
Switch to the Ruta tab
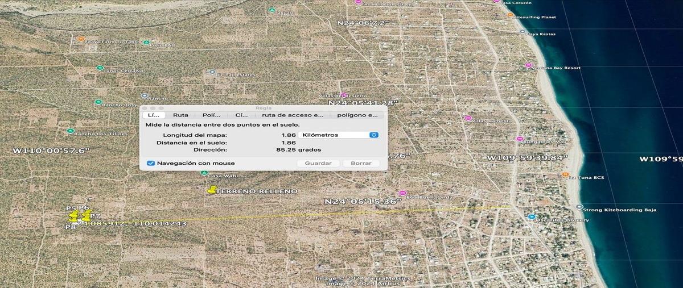(180, 115)
